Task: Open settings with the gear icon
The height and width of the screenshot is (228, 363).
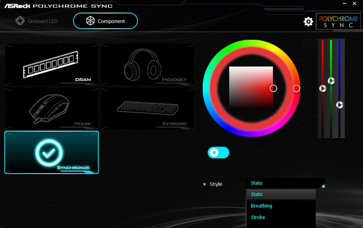Action: (x=309, y=22)
